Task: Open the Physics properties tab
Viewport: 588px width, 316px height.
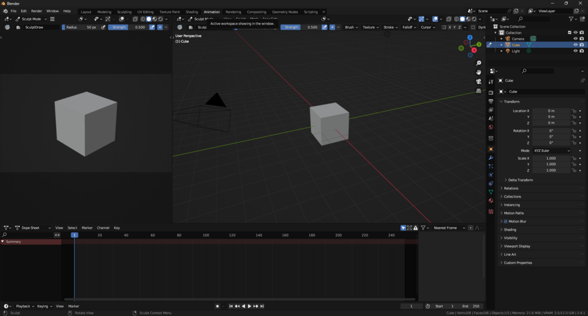Action: pyautogui.click(x=491, y=175)
